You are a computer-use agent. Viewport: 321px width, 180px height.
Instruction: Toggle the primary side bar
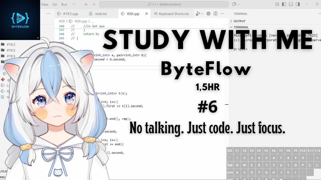(284, 4)
